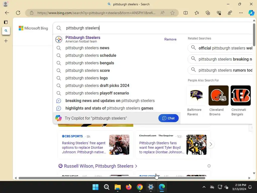Viewport: 257px width, 193px height.
Task: Select highlights and stats of games suggestion
Action: (117, 108)
